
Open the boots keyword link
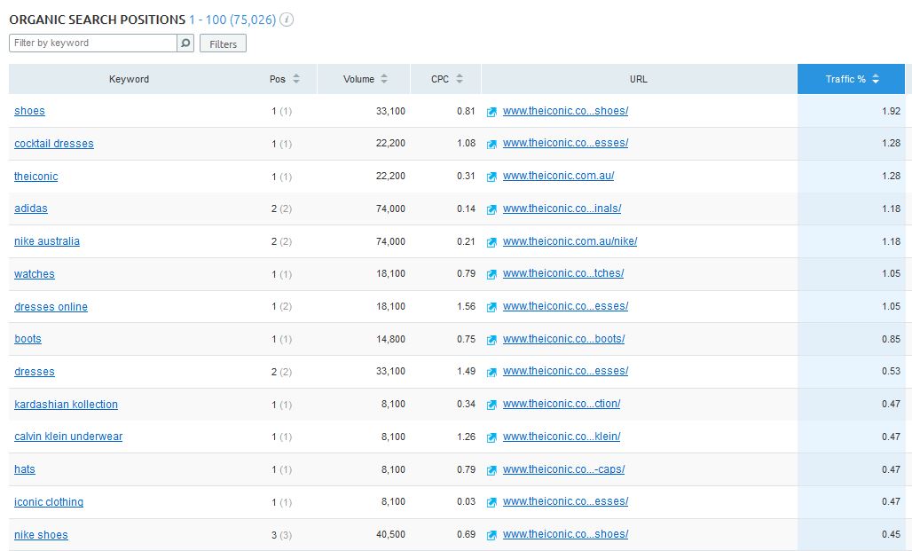(28, 339)
